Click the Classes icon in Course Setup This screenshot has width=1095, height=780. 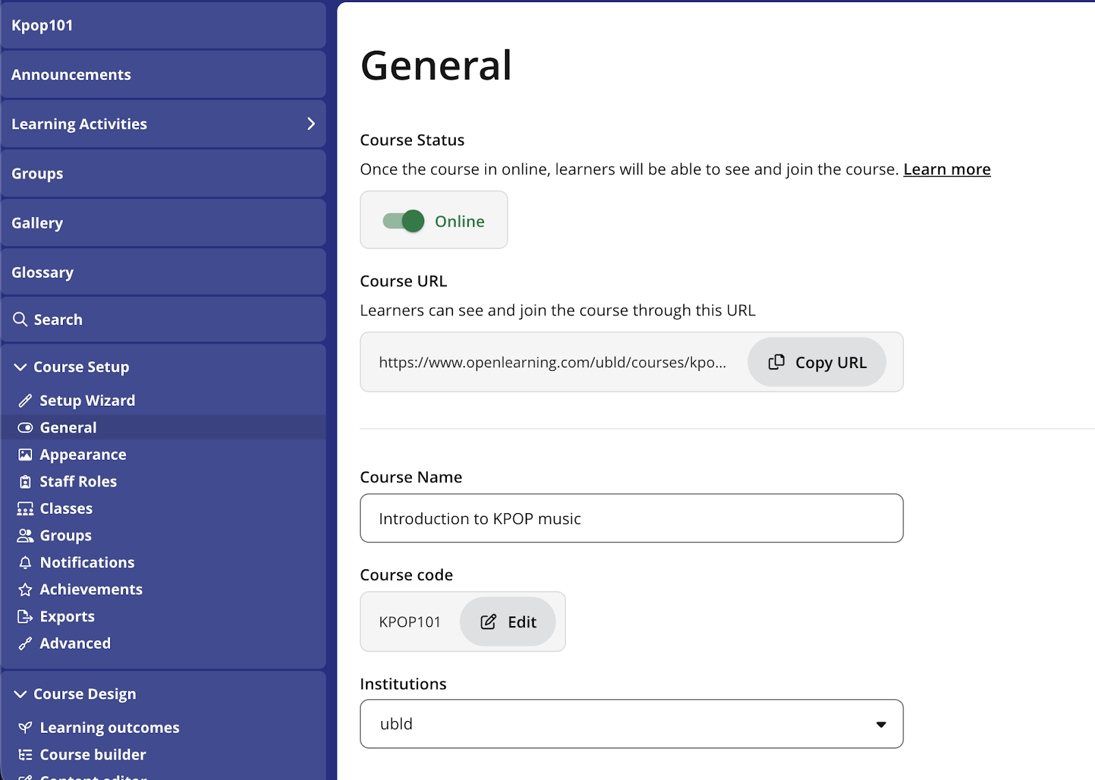25,509
